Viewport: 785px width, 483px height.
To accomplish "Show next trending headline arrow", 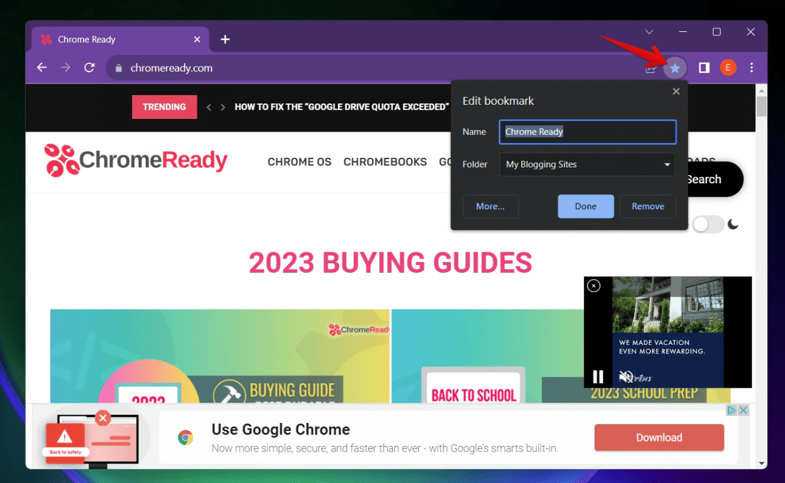I will coord(223,107).
